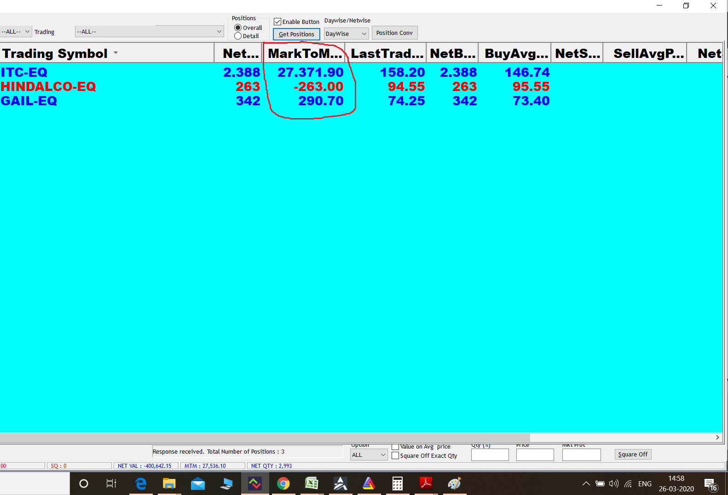Open Google Chrome from the taskbar

(x=283, y=484)
